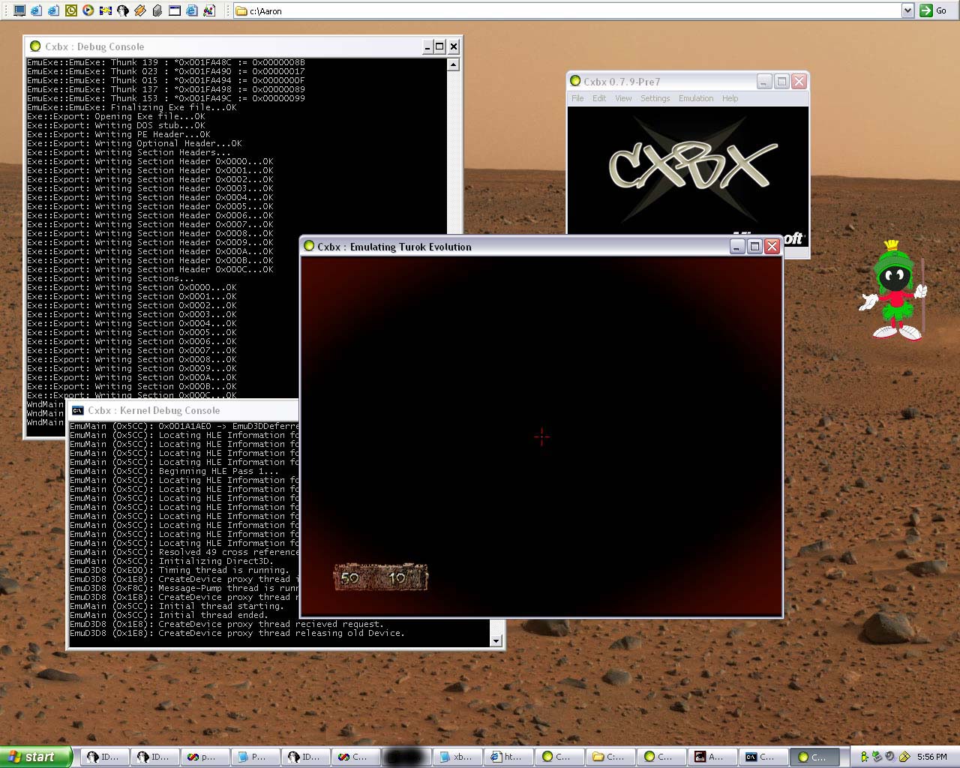Image resolution: width=960 pixels, height=768 pixels.
Task: Click the Debug Console scrollbar up arrow
Action: 453,64
